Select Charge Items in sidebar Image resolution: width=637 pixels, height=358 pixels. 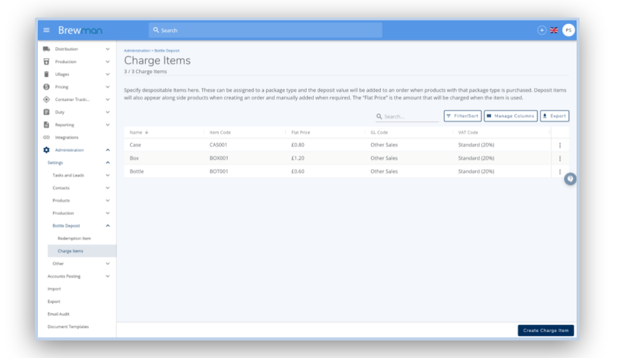pos(82,251)
